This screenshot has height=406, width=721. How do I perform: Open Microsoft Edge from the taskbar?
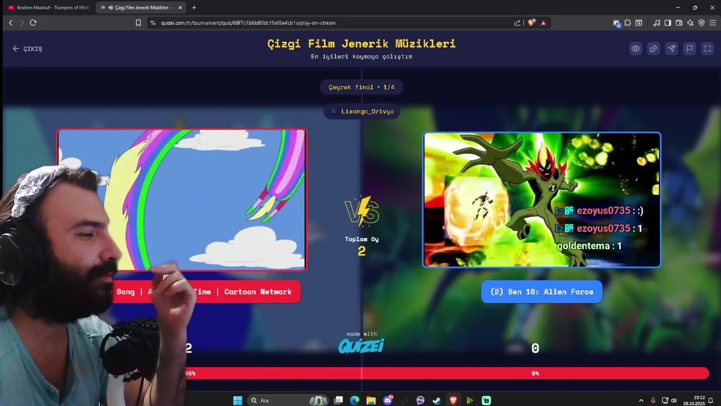coord(354,400)
